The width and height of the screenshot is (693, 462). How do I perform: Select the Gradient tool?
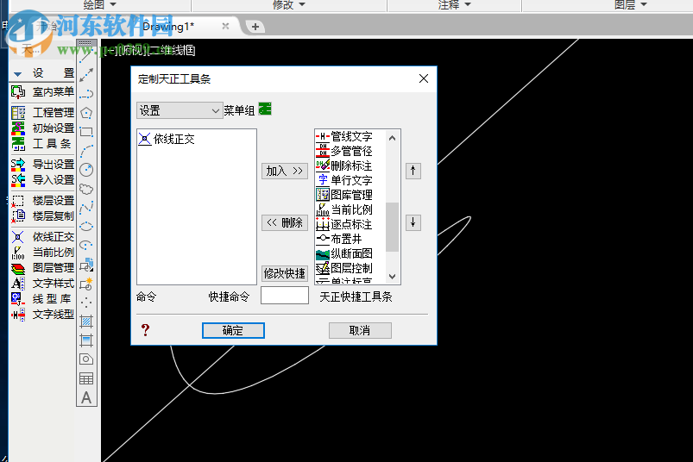(x=86, y=340)
